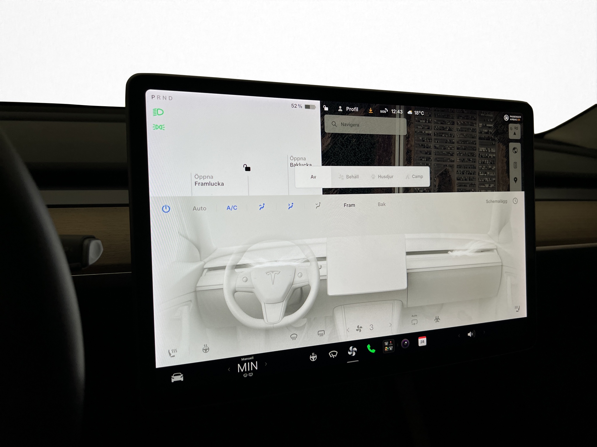Image resolution: width=597 pixels, height=447 pixels.
Task: Select the Camp mode option
Action: 414,176
